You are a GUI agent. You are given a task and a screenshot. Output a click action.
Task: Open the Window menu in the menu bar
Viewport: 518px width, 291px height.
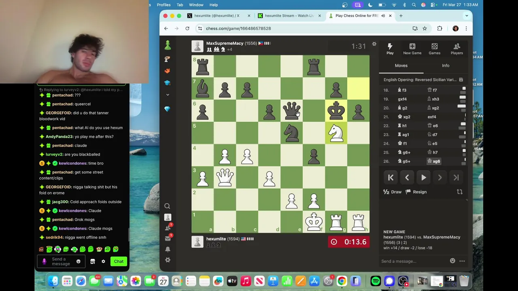tap(196, 5)
